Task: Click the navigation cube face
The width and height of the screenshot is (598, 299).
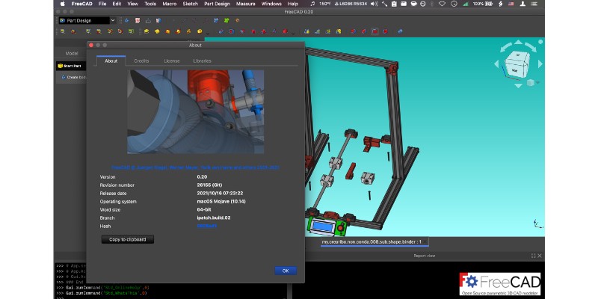Action: (x=517, y=64)
